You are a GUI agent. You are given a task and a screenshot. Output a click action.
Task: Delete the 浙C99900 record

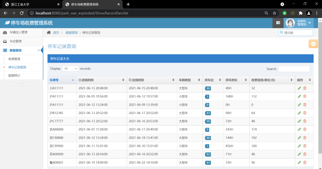point(305,146)
